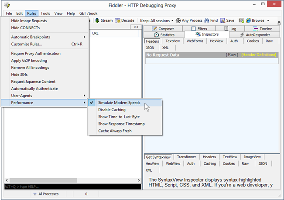This screenshot has height=200, width=284.
Task: Open the response ImageView tab
Action: pos(252,157)
